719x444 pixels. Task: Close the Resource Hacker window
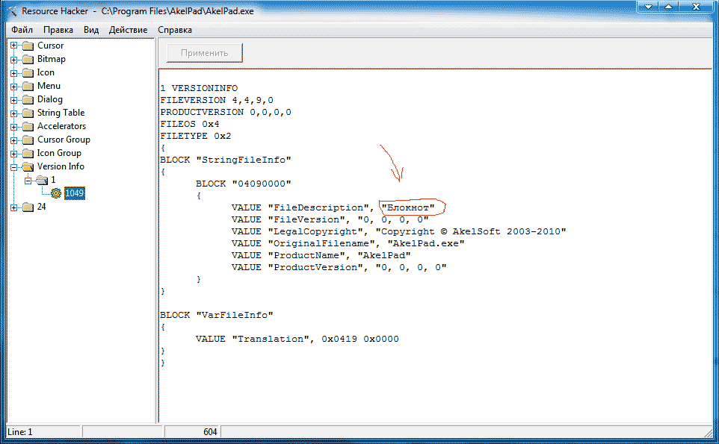696,7
